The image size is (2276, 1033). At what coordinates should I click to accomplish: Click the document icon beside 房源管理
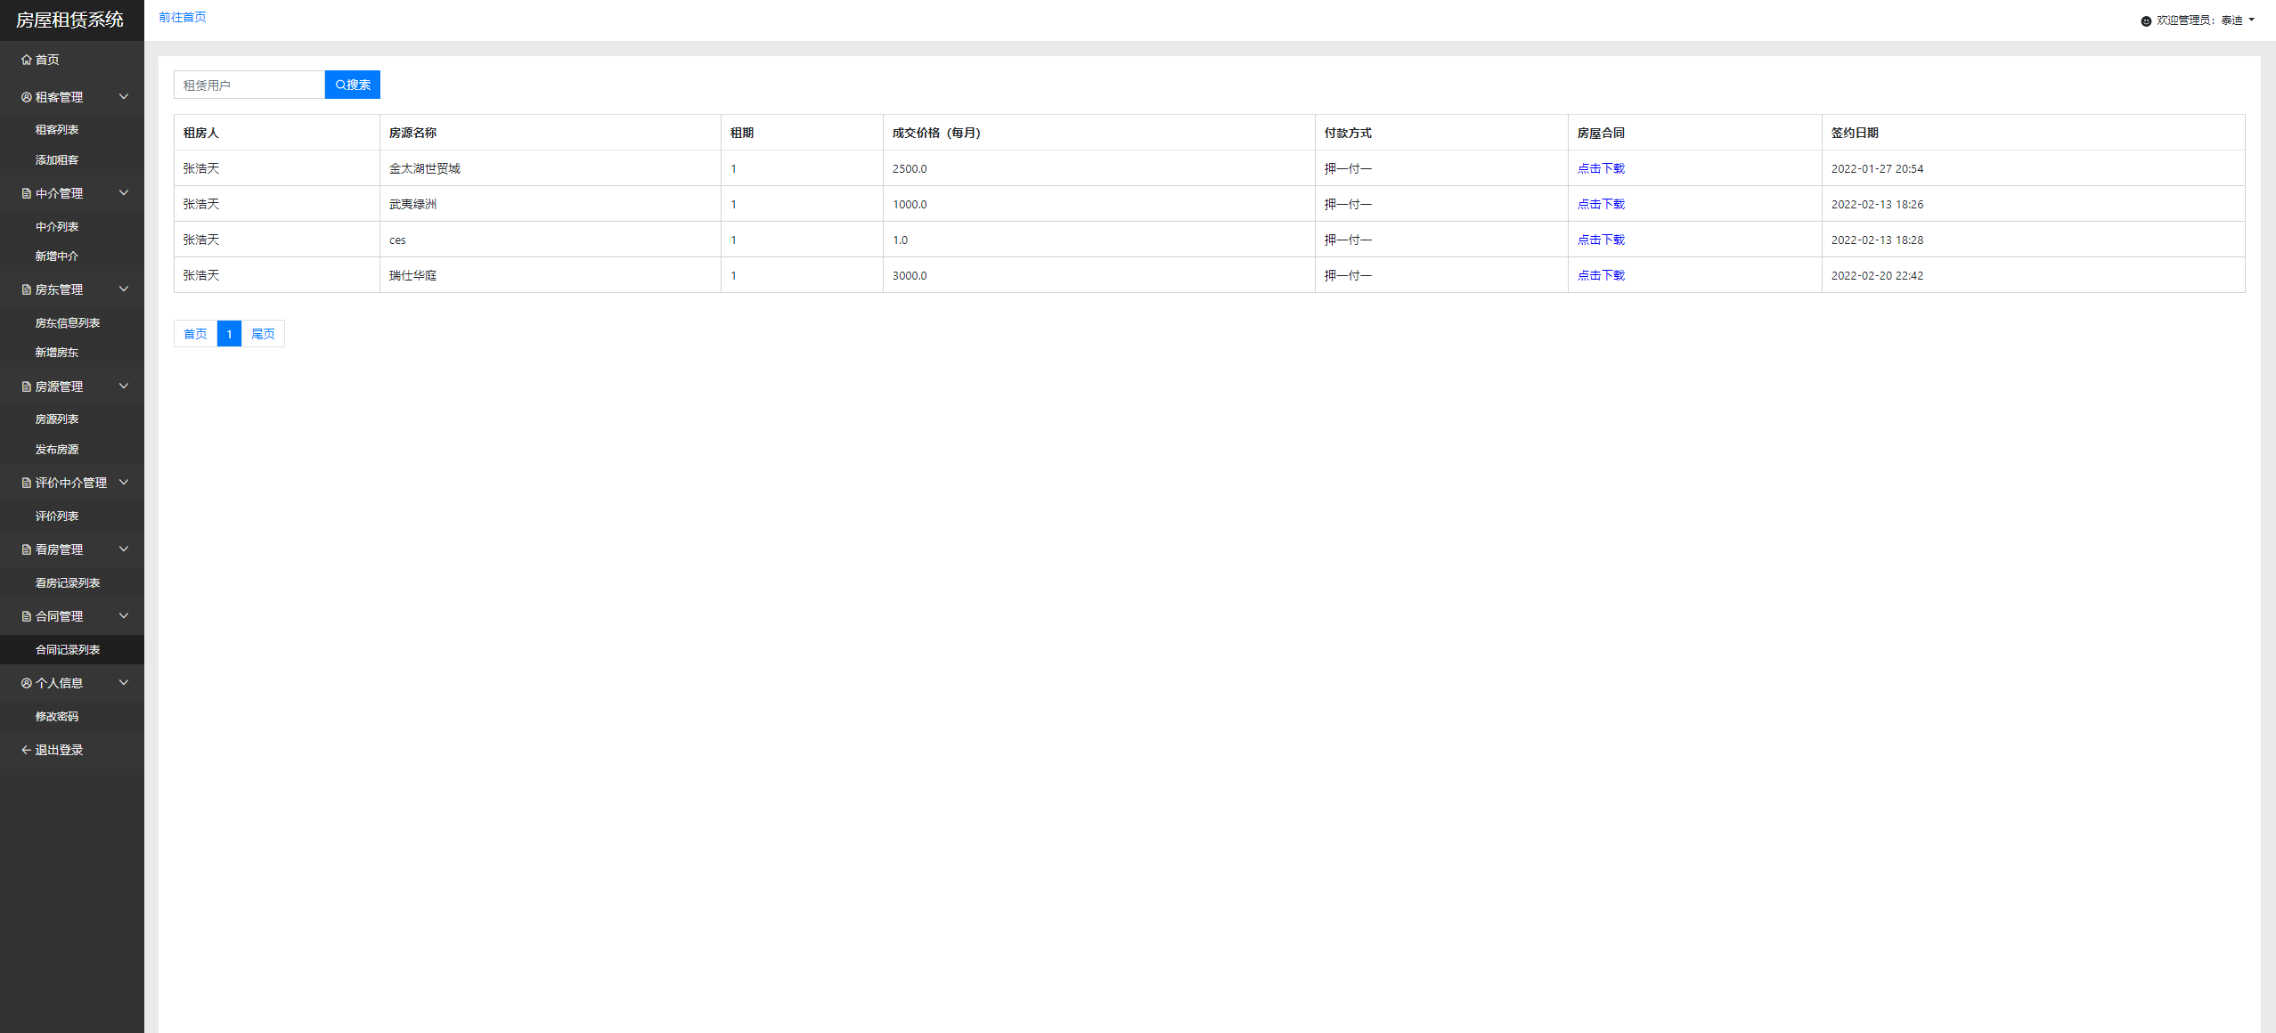tap(26, 386)
